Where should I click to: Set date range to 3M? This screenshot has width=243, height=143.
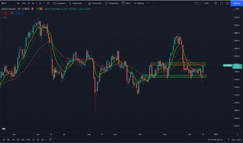click(18, 140)
